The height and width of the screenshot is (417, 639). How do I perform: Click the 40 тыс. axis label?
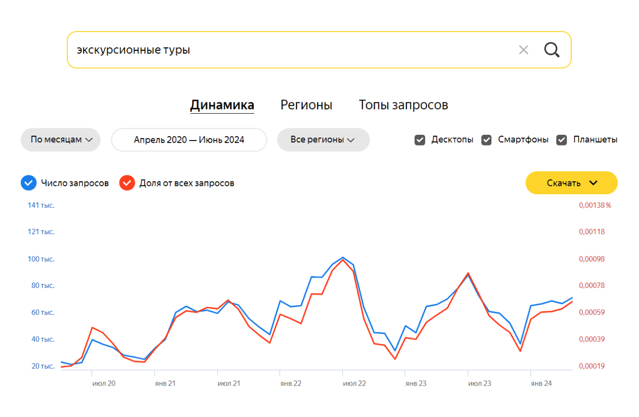43,339
